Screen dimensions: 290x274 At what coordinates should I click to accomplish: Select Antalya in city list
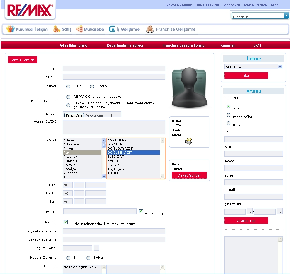point(82,169)
